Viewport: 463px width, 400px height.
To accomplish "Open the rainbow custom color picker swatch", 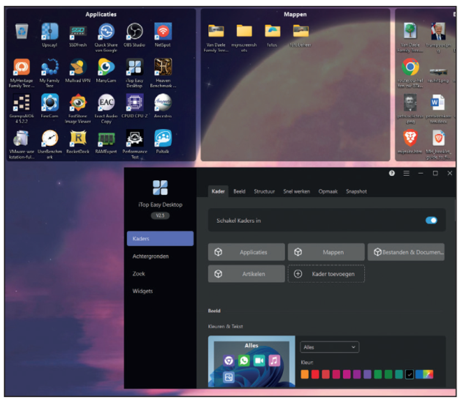I will [428, 374].
